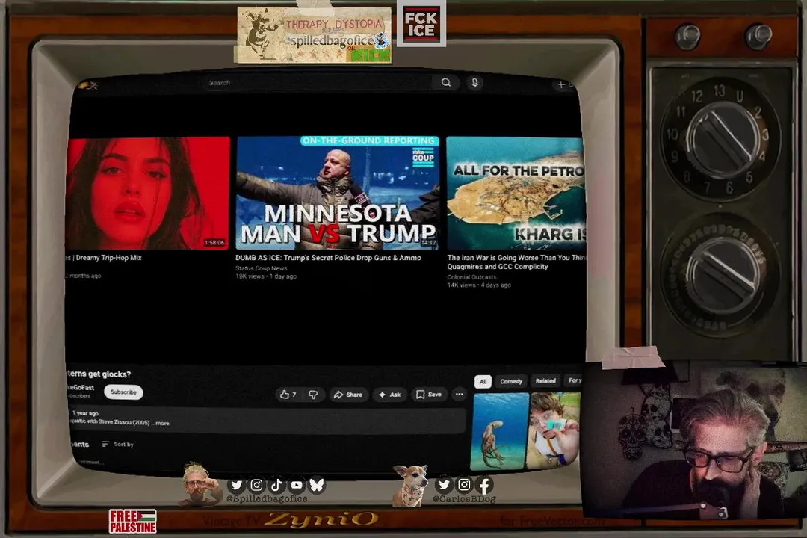Click the left small TV knob
The height and width of the screenshot is (538, 807).
(x=687, y=36)
